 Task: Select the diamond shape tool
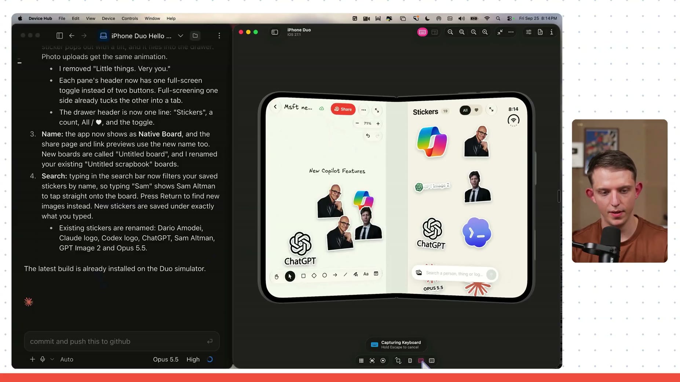314,276
